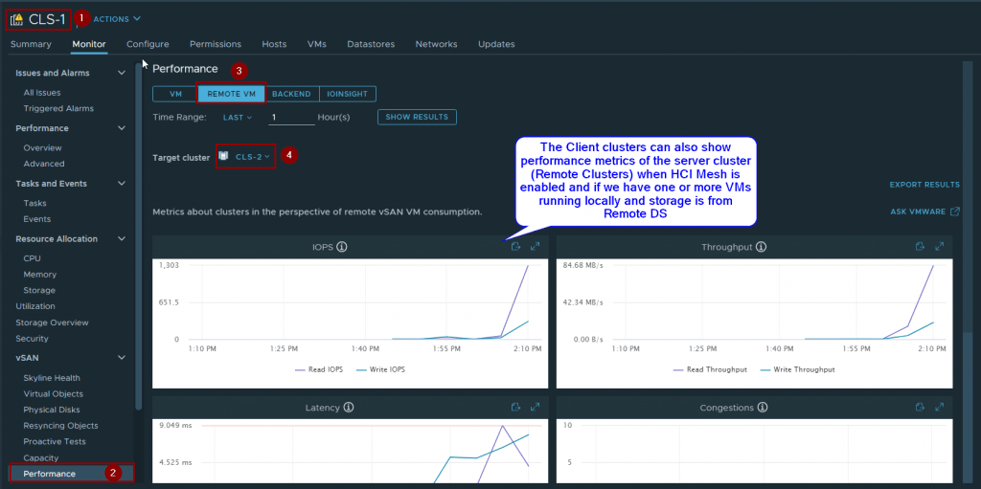Click the Ask VMware link
Image resolution: width=981 pixels, height=489 pixels.
click(924, 211)
